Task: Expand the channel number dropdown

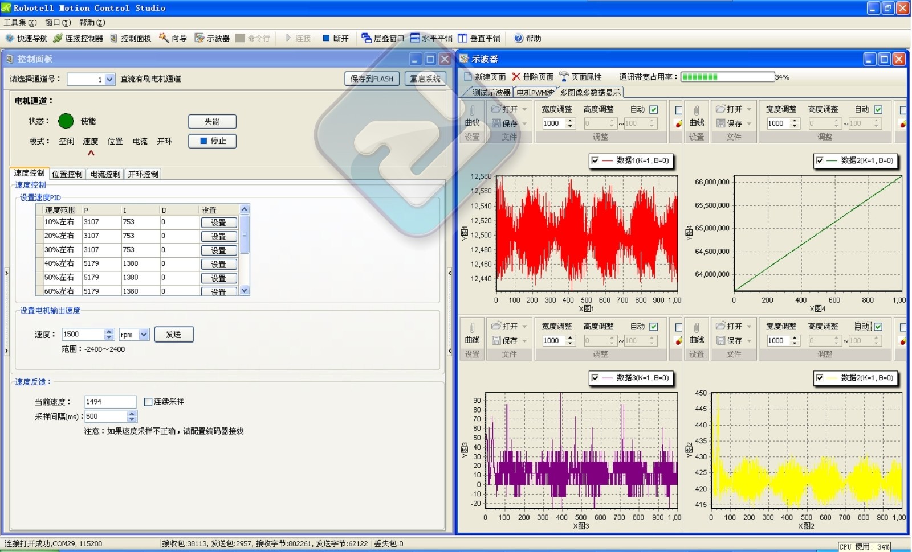Action: [109, 80]
